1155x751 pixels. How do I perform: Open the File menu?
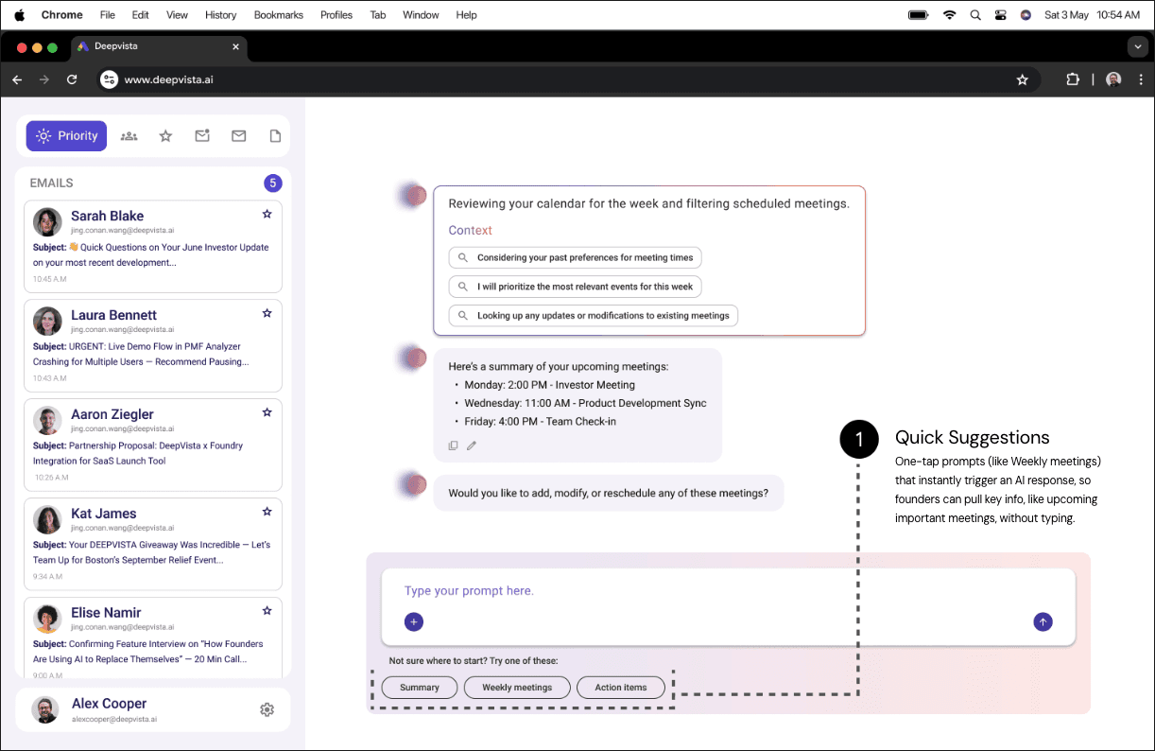coord(108,15)
